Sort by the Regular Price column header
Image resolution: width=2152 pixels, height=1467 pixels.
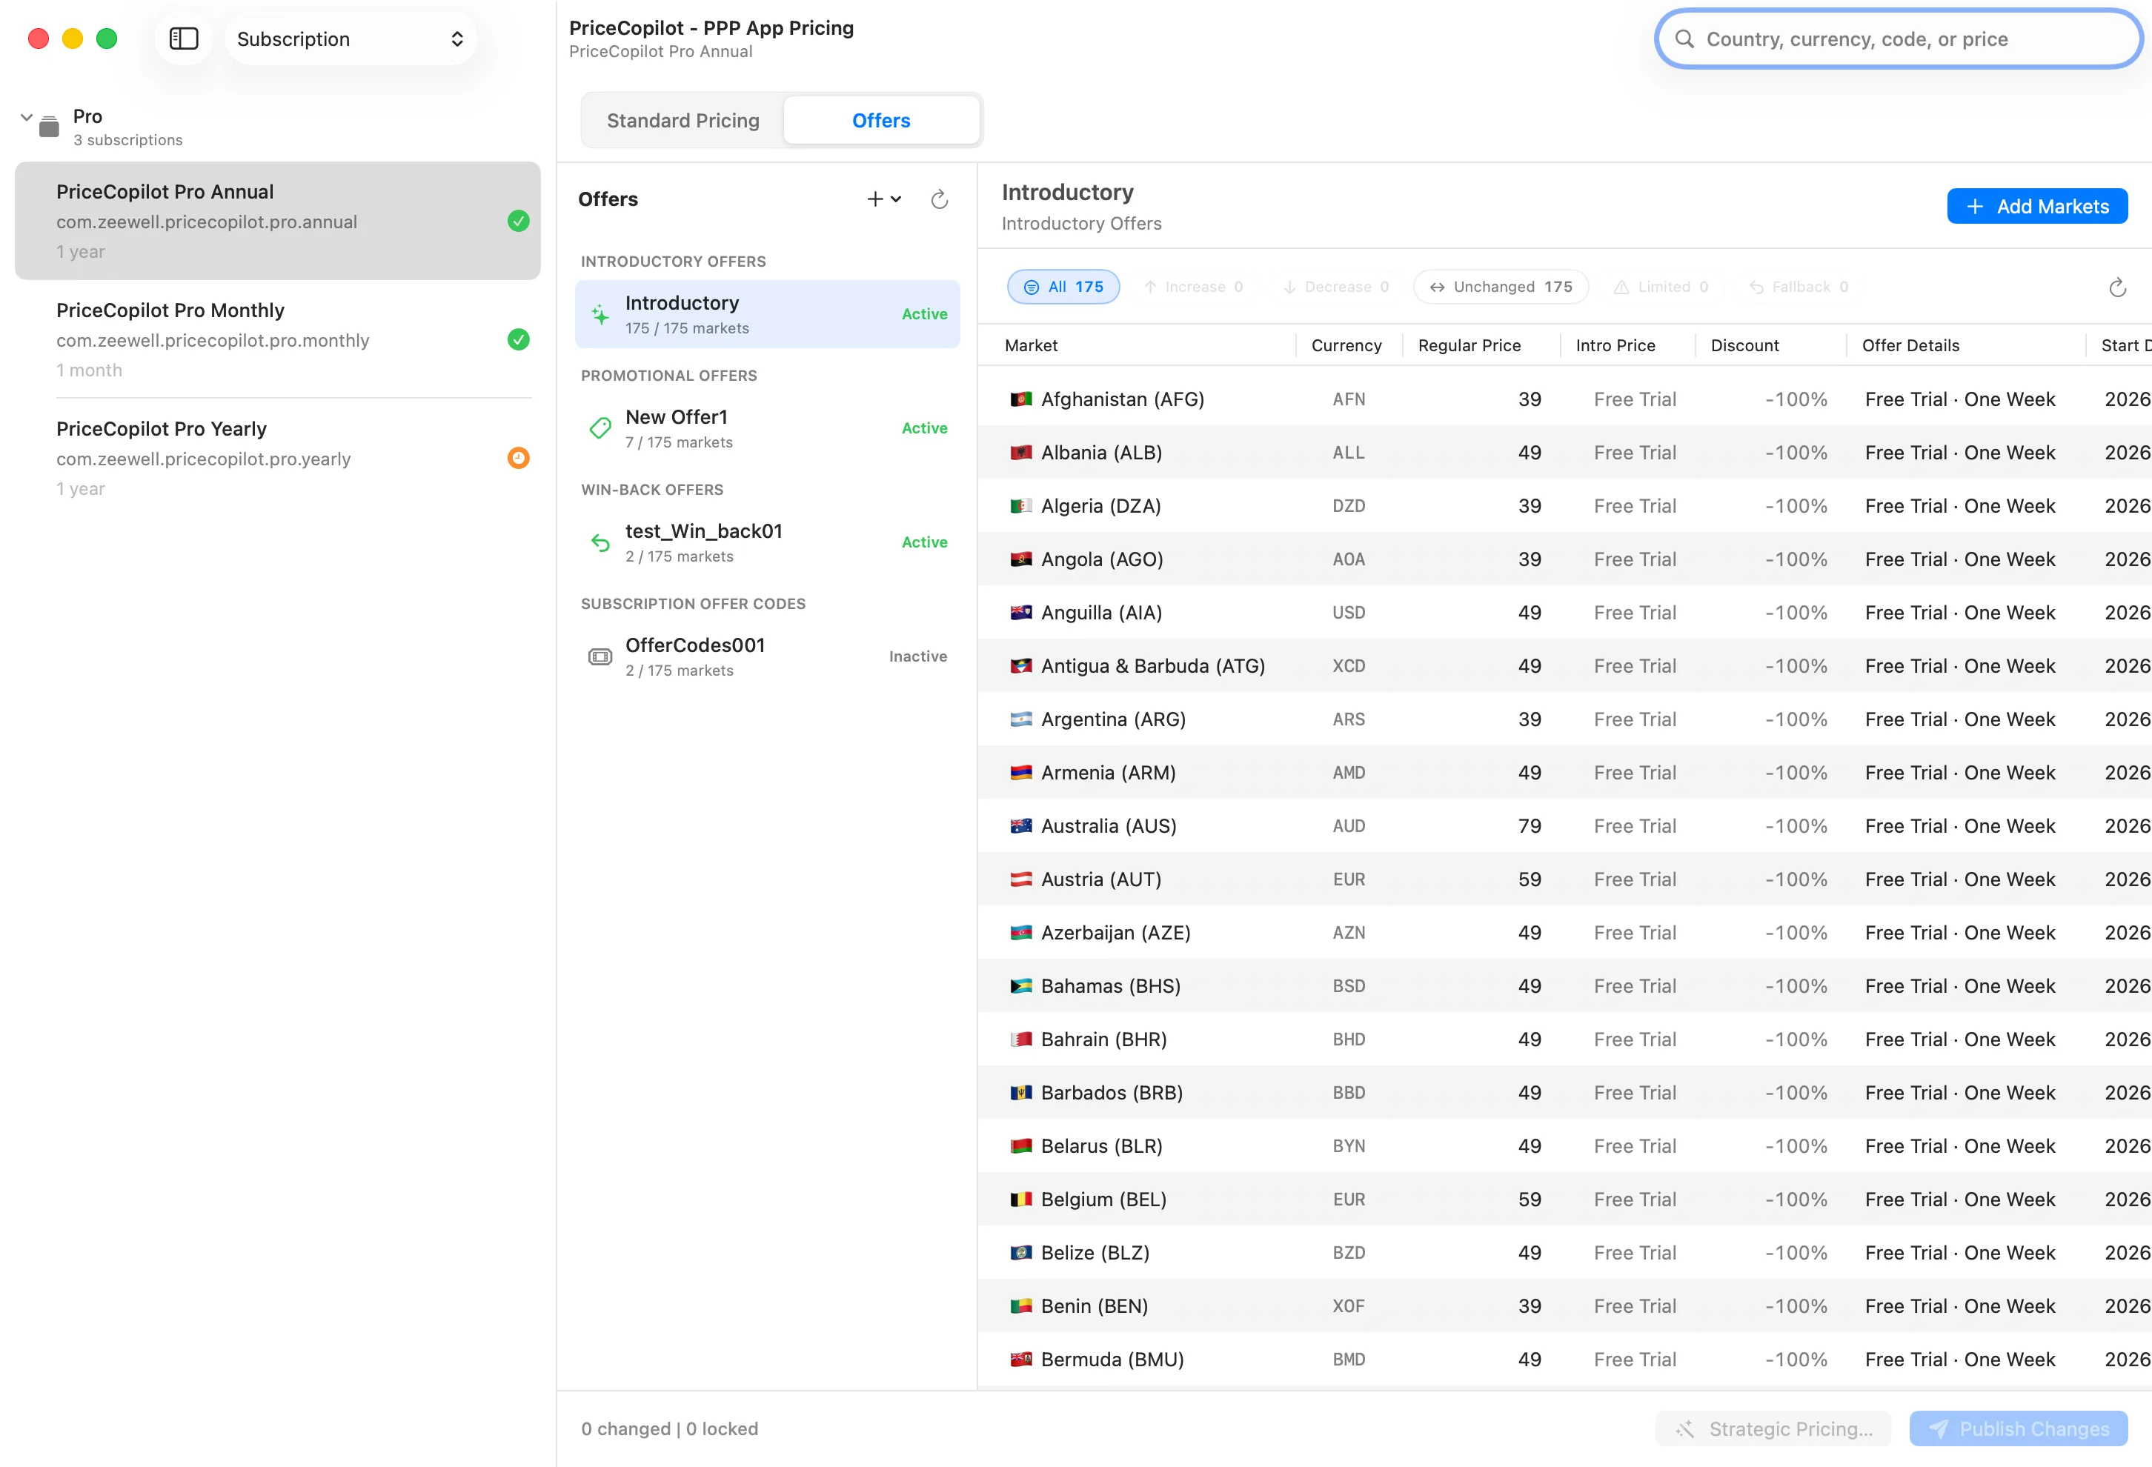pos(1469,345)
